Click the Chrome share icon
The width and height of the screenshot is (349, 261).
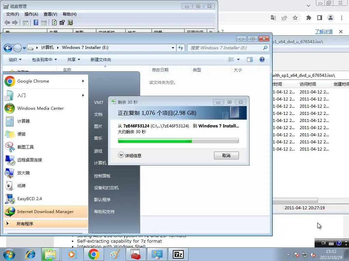[284, 18]
